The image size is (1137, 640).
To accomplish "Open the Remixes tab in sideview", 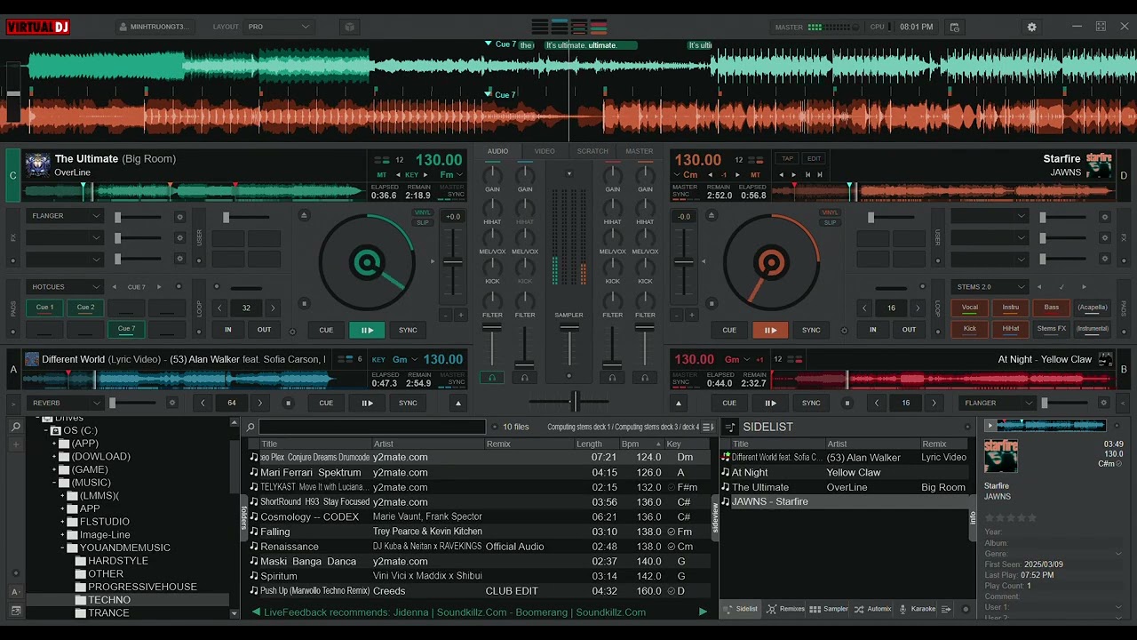I will pyautogui.click(x=785, y=609).
